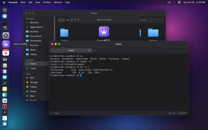
Task: Open the Calendar dock icon showing 18
Action: click(x=6, y=52)
